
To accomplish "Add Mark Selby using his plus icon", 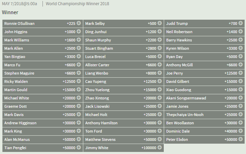I will (160, 23).
